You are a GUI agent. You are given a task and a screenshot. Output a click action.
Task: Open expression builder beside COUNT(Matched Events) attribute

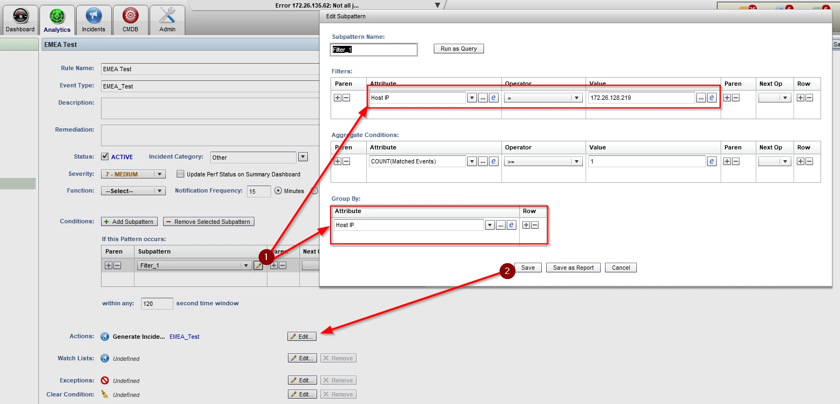494,161
